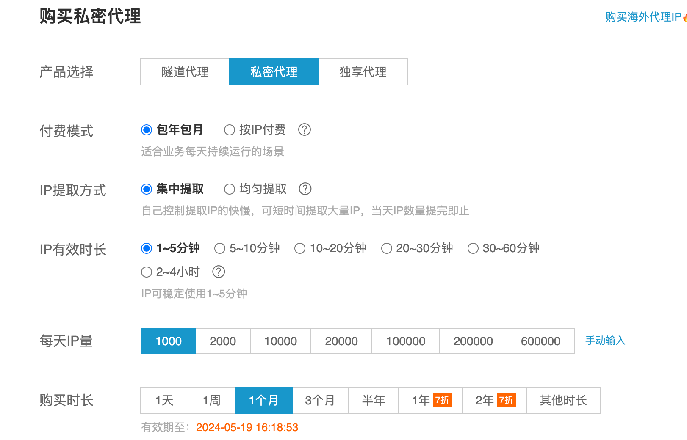Choose 3个月 purchase duration

click(320, 400)
